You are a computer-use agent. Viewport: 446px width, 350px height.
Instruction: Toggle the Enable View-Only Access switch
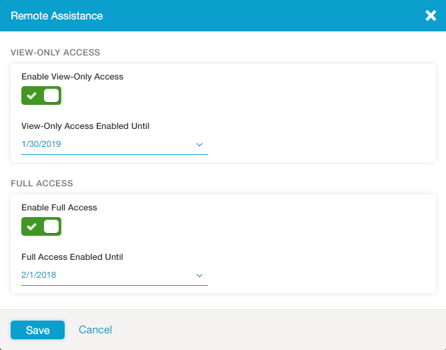click(x=41, y=96)
